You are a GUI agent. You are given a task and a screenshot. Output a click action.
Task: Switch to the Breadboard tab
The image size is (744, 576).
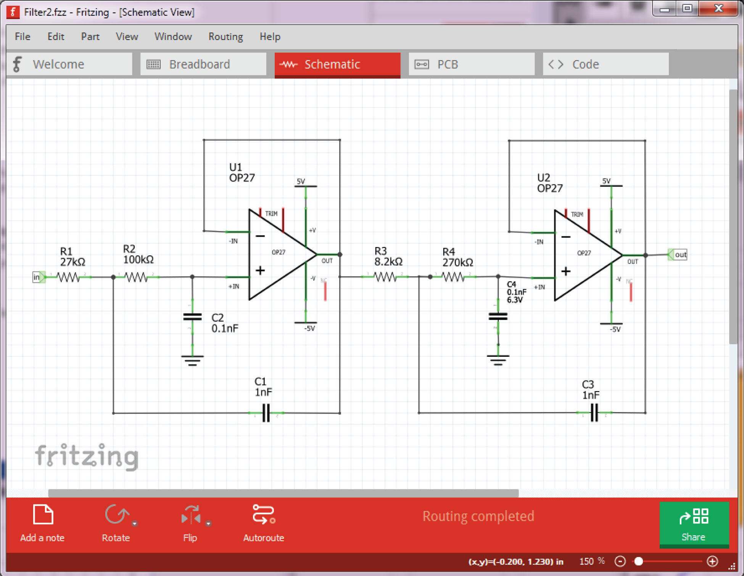click(203, 64)
